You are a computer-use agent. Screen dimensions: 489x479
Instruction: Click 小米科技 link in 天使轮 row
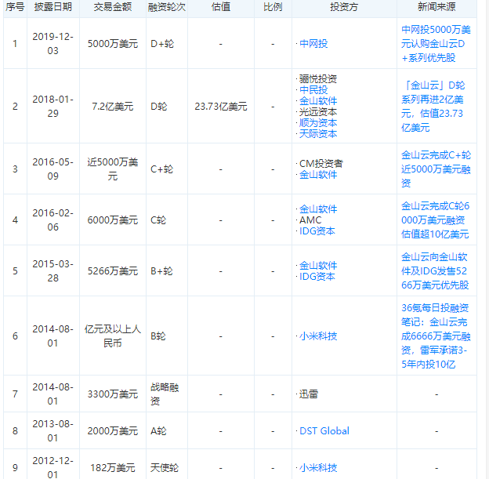coord(318,467)
